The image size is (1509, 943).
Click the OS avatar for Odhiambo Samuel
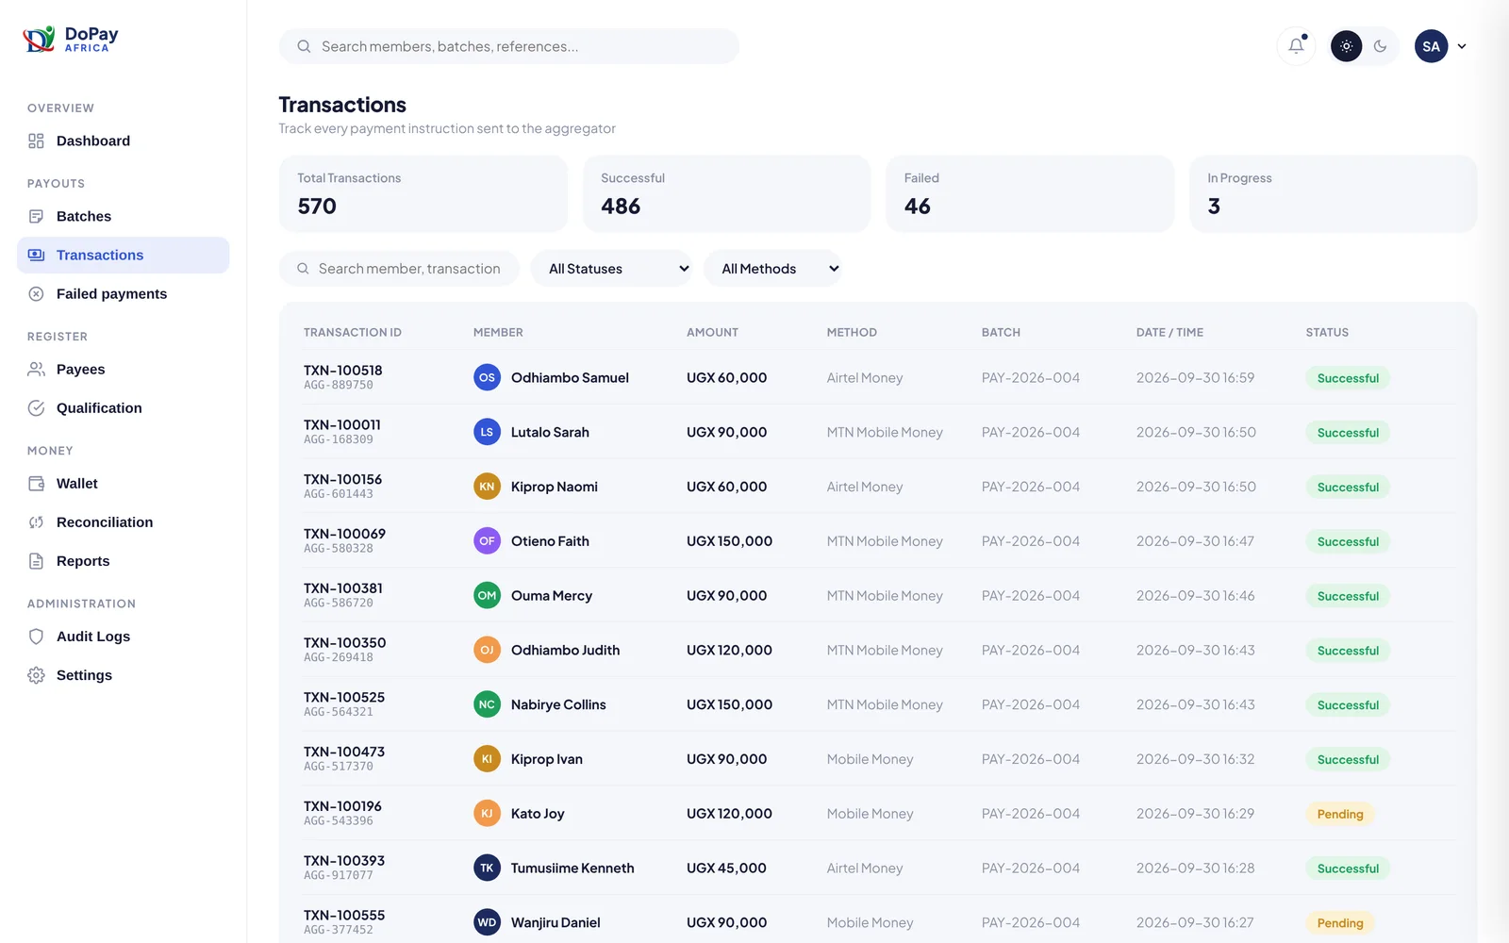pyautogui.click(x=487, y=377)
